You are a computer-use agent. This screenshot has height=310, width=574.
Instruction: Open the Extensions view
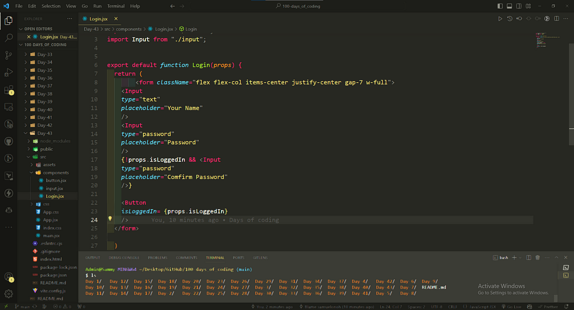(9, 90)
